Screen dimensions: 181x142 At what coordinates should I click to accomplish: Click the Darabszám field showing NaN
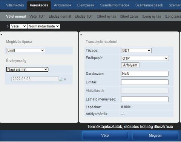(x=145, y=74)
